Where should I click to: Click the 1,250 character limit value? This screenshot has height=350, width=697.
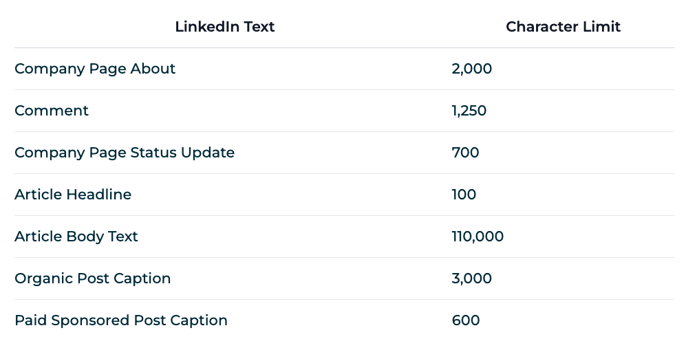tap(469, 111)
